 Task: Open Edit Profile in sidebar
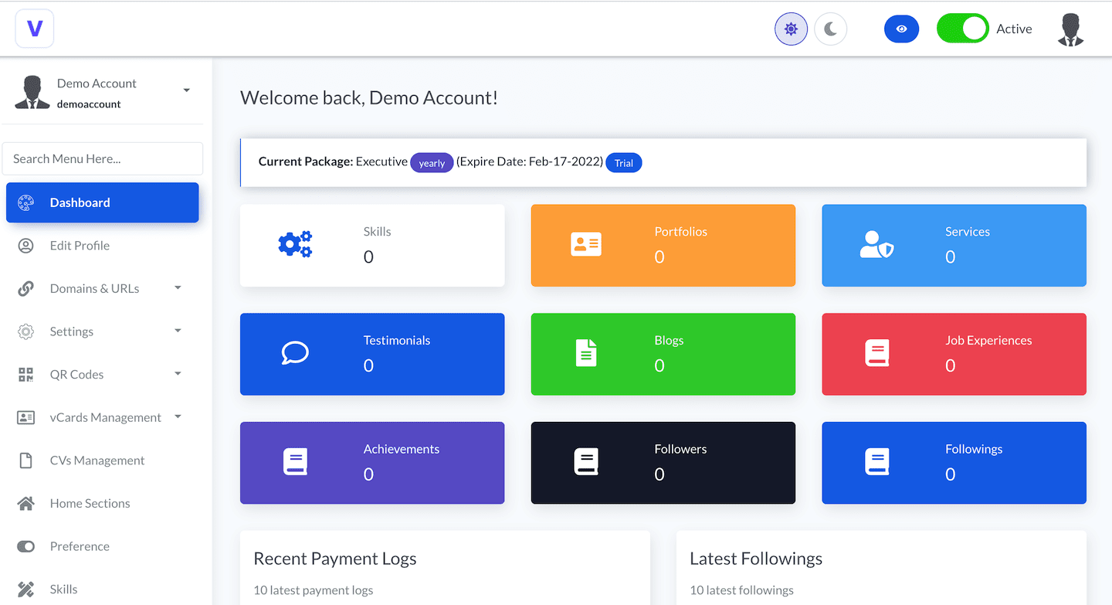[80, 246]
